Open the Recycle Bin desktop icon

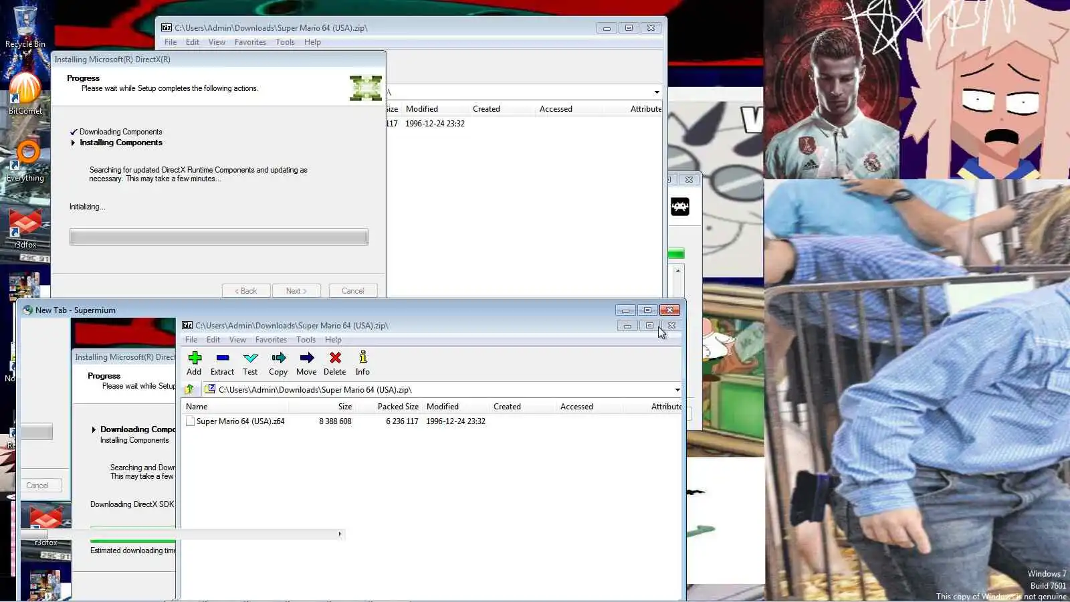click(25, 27)
